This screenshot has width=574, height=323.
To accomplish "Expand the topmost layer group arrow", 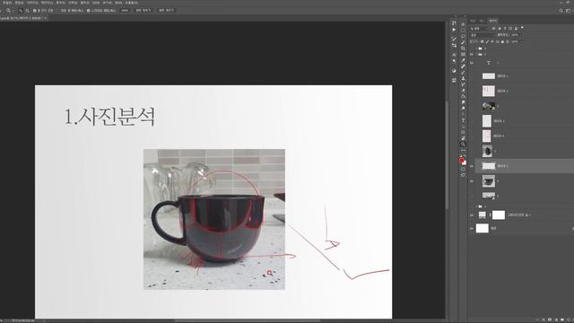I will [476, 48].
